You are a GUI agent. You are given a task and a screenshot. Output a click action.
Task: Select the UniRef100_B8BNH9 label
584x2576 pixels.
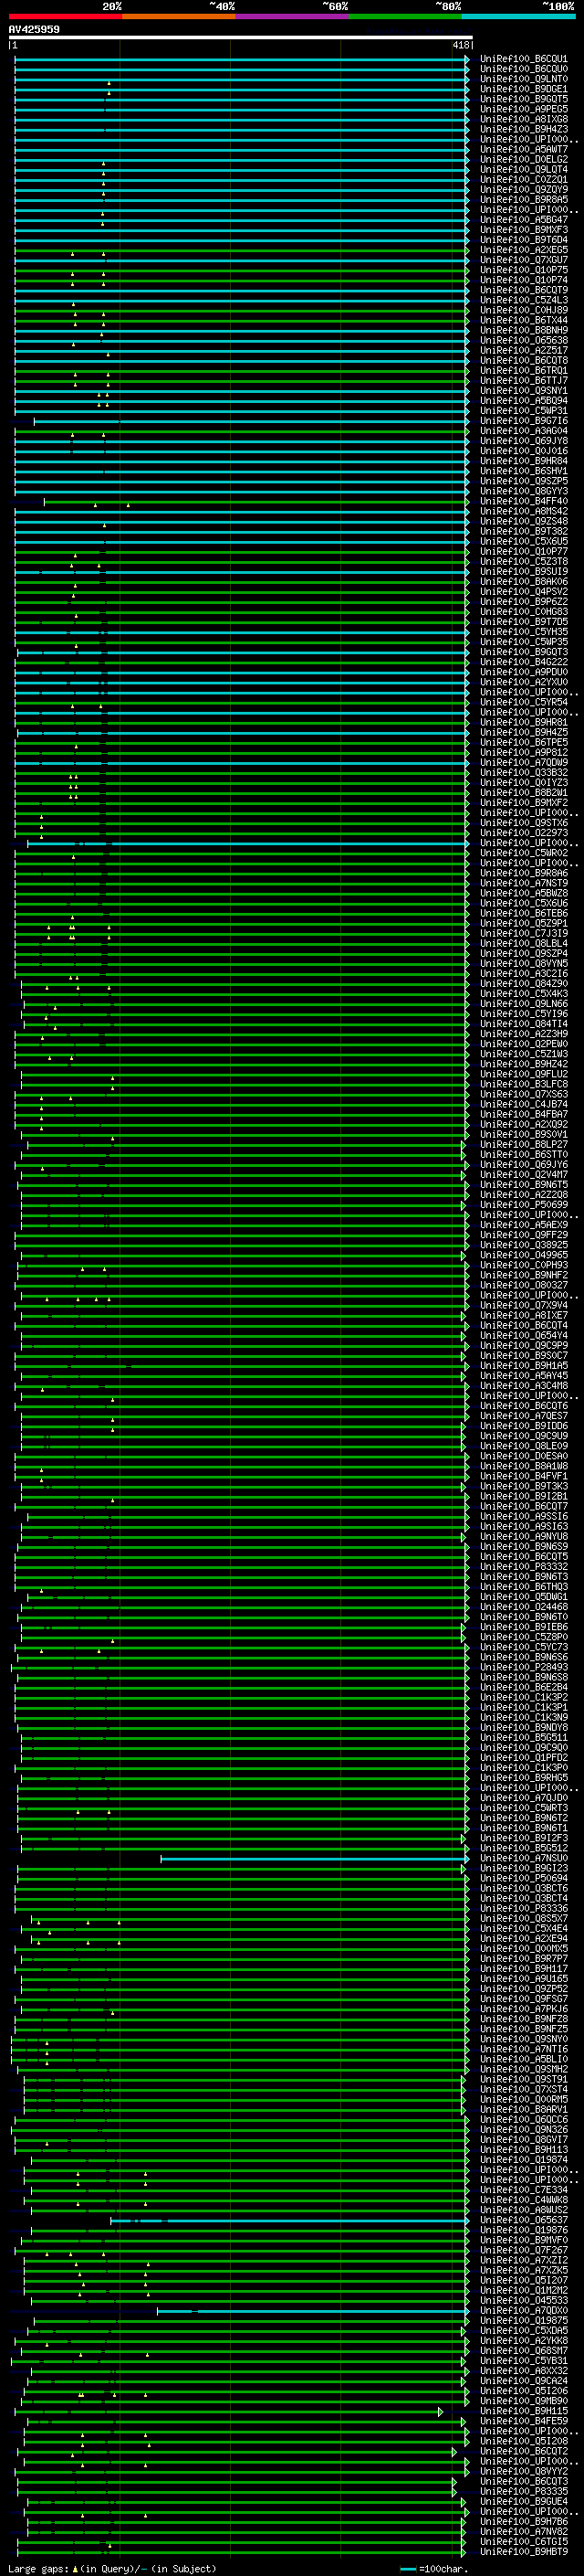click(x=523, y=330)
